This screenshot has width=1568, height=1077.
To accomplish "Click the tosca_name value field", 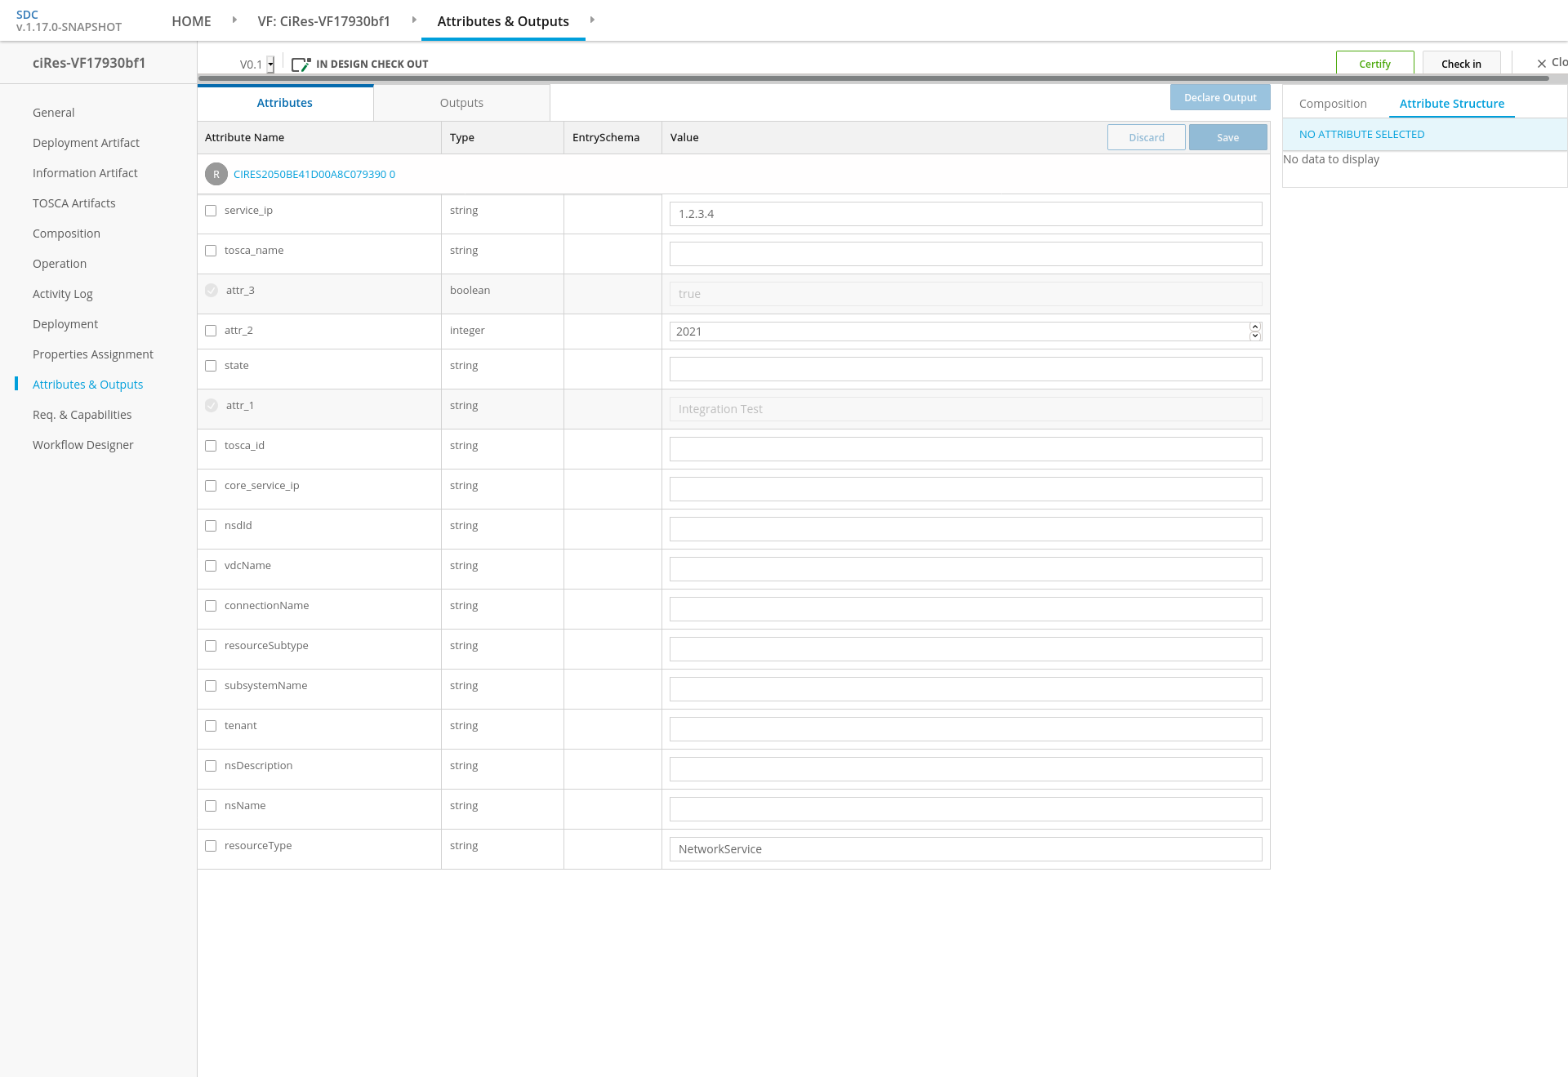I will [965, 254].
